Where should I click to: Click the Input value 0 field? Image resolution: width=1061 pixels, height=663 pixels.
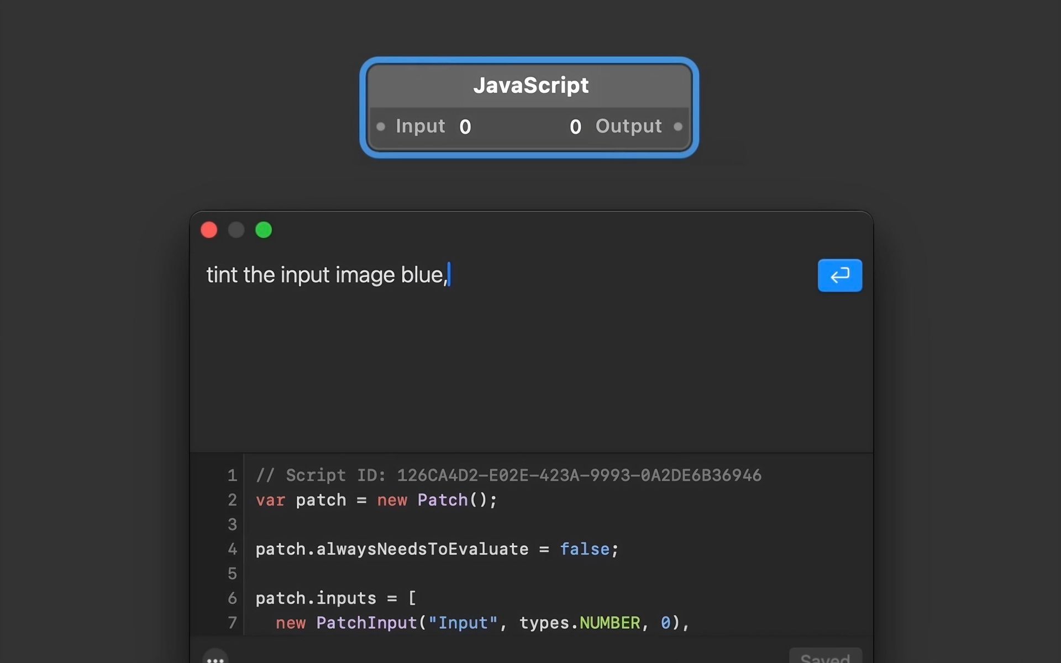pos(465,127)
